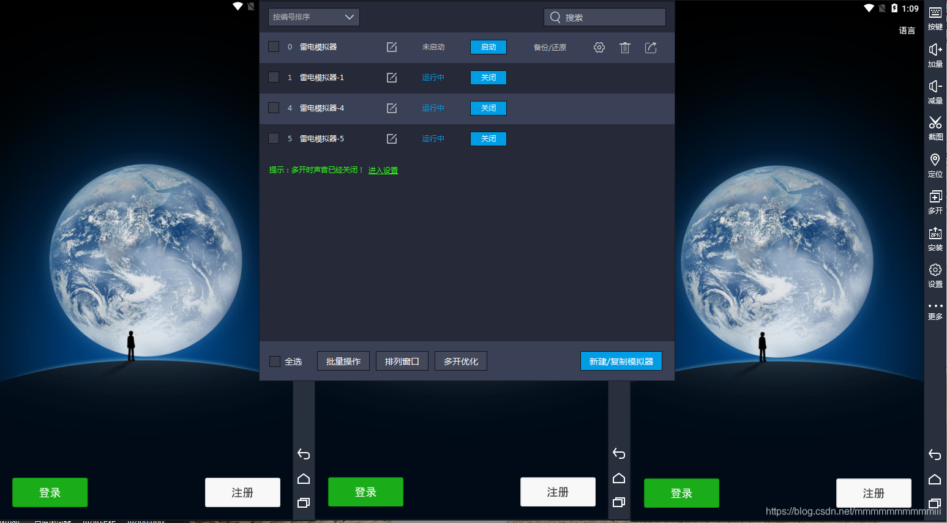Select the 雷电模拟器-1 name text

click(322, 78)
